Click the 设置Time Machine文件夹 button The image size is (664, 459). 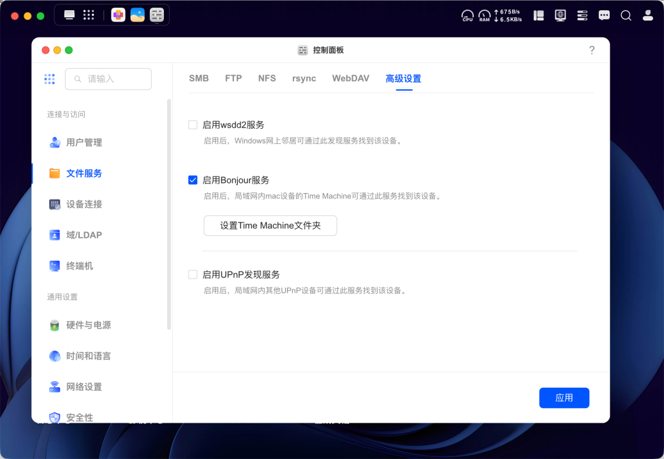270,226
